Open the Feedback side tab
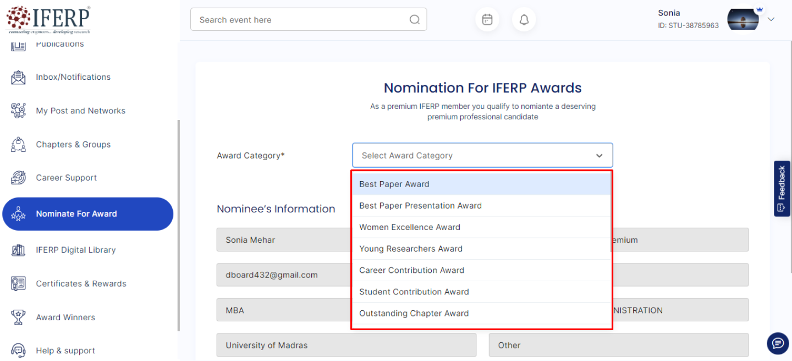This screenshot has height=361, width=792. 782,188
